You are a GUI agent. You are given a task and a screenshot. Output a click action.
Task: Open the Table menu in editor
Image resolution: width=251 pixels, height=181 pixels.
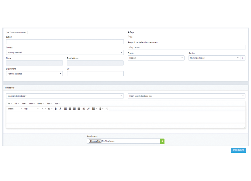click(x=57, y=104)
